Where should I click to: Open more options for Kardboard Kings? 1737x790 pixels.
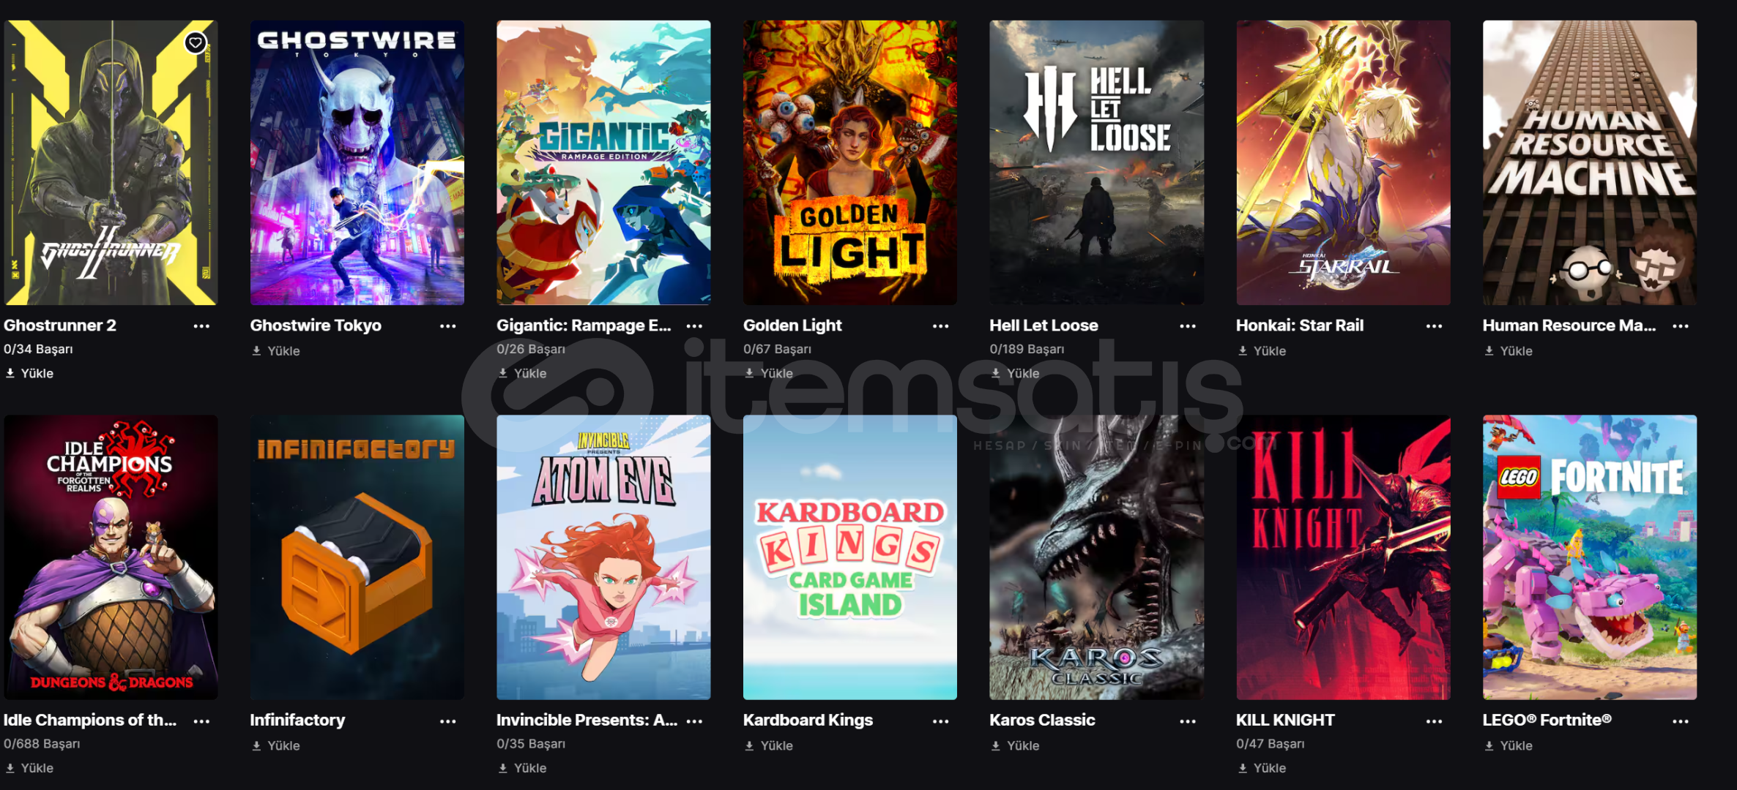[x=941, y=721]
